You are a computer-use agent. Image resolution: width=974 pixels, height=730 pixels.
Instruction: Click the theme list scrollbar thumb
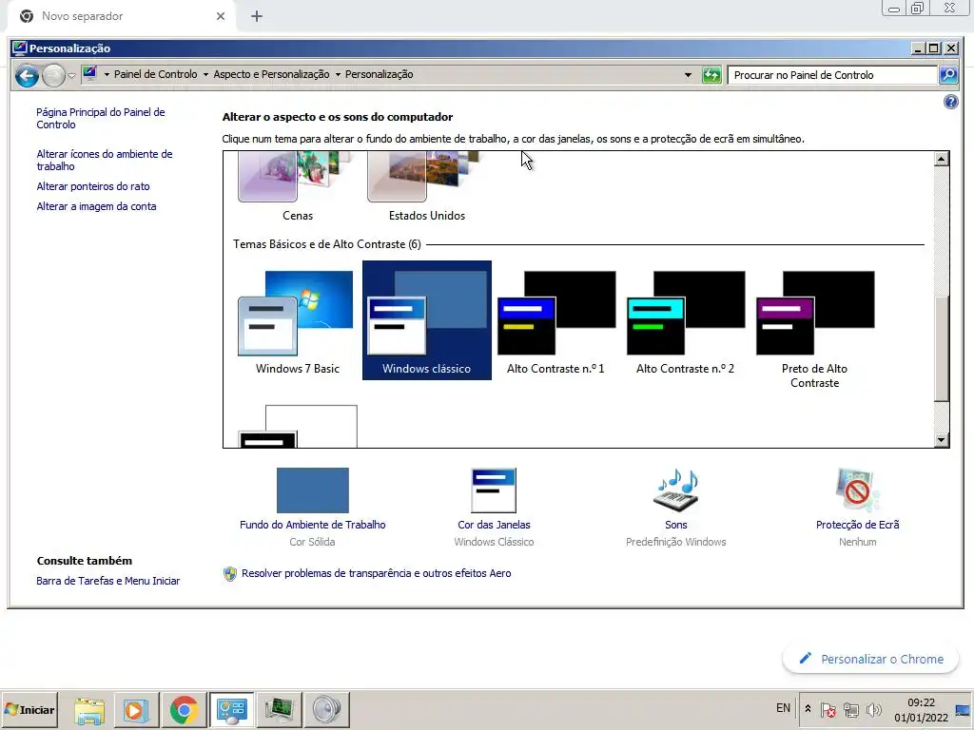coord(942,348)
